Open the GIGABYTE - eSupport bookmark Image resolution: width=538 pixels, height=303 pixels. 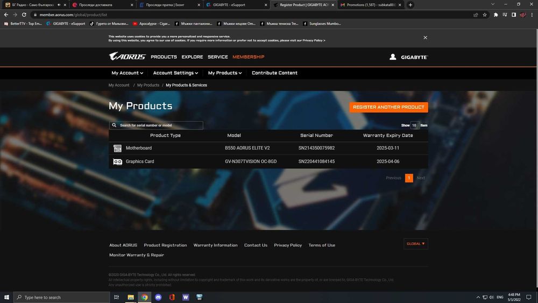click(66, 24)
